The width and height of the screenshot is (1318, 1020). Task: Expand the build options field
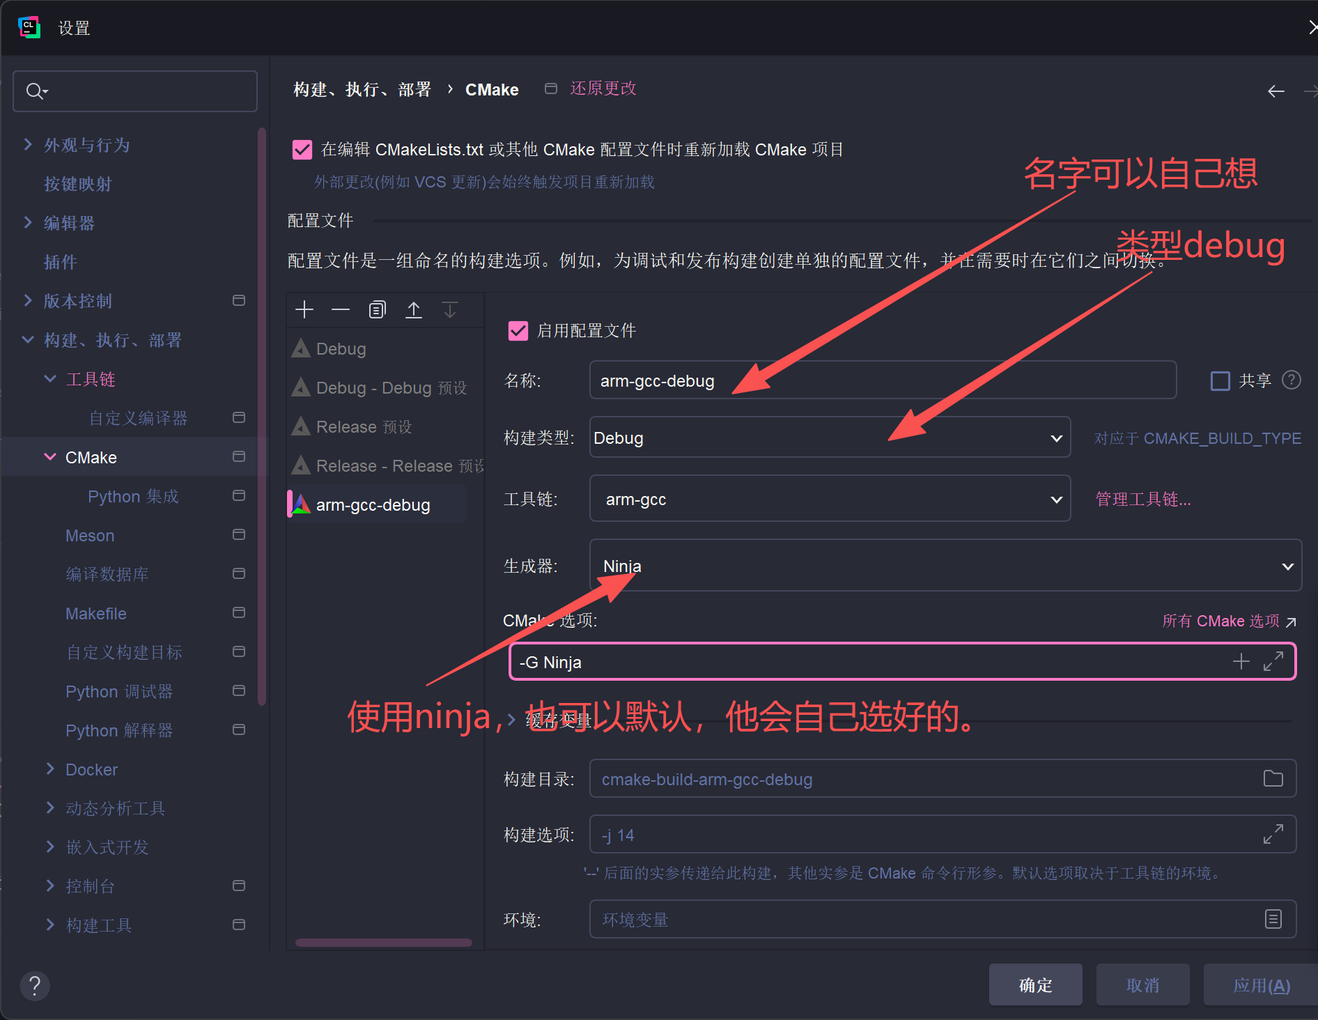[x=1273, y=834]
